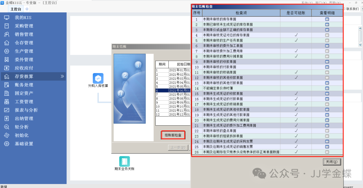Click the 结账前检查 button
This screenshot has width=363, height=188.
click(x=173, y=135)
